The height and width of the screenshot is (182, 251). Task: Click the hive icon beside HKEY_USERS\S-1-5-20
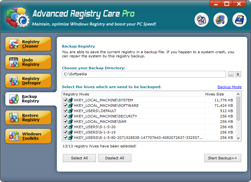71,127
